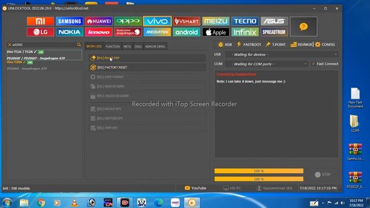Select the Vsmart brand logo
This screenshot has height=208, width=370.
click(x=187, y=21)
